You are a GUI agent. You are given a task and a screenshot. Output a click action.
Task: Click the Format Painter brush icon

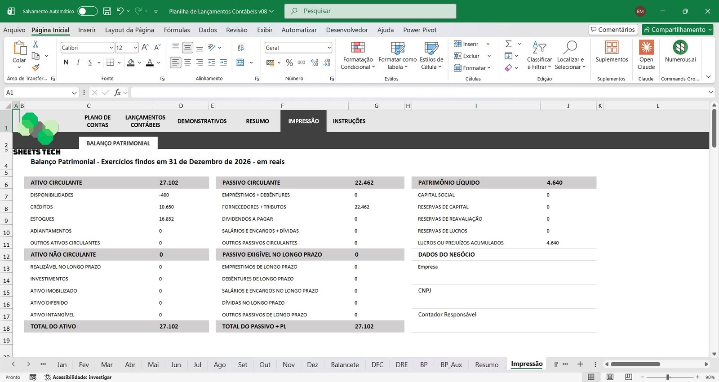tap(36, 67)
